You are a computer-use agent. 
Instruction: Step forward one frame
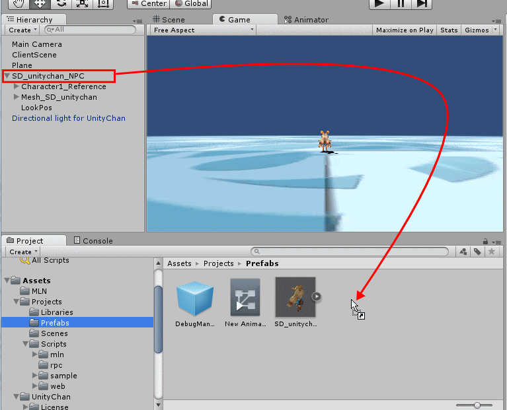tap(422, 3)
